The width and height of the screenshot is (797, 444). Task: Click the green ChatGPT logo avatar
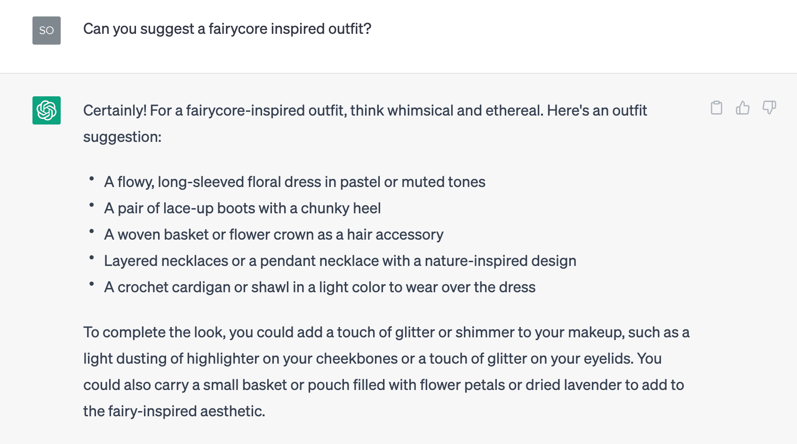coord(47,110)
